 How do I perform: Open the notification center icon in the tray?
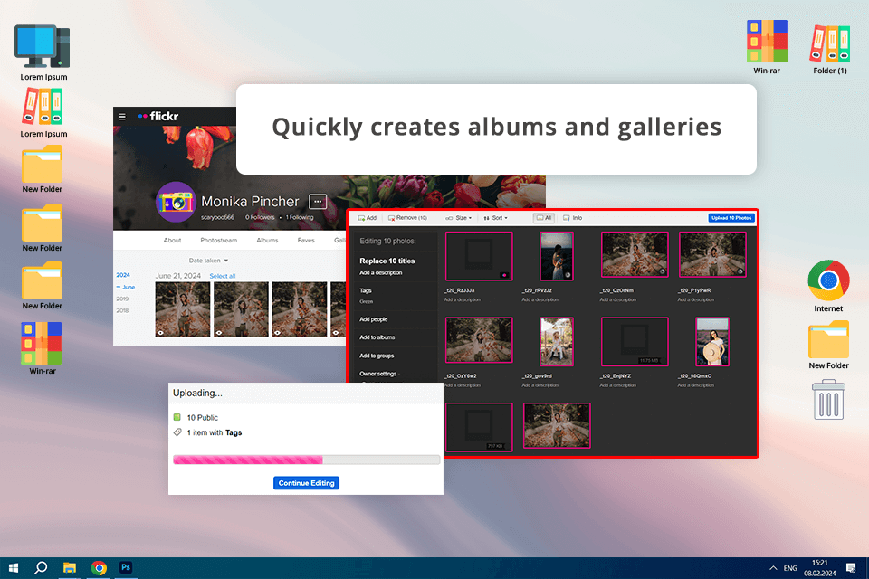click(851, 568)
